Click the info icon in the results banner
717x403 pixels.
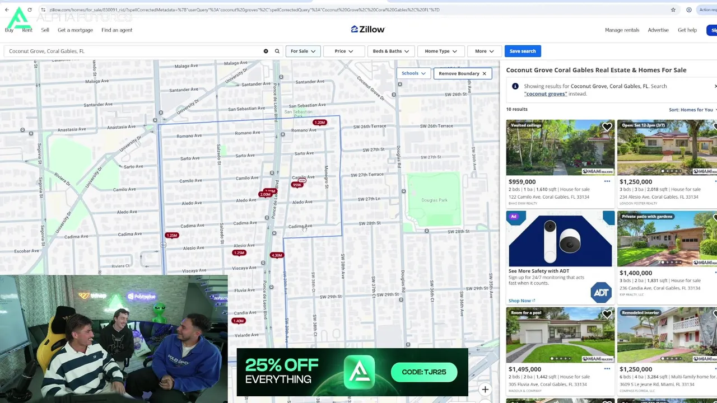(515, 86)
